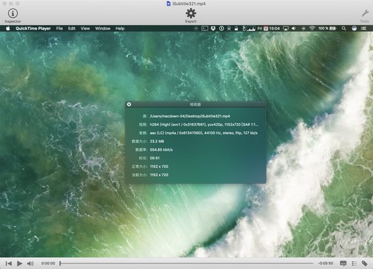Click the current size 1152 x 720 value
This screenshot has height=269, width=373.
click(159, 175)
